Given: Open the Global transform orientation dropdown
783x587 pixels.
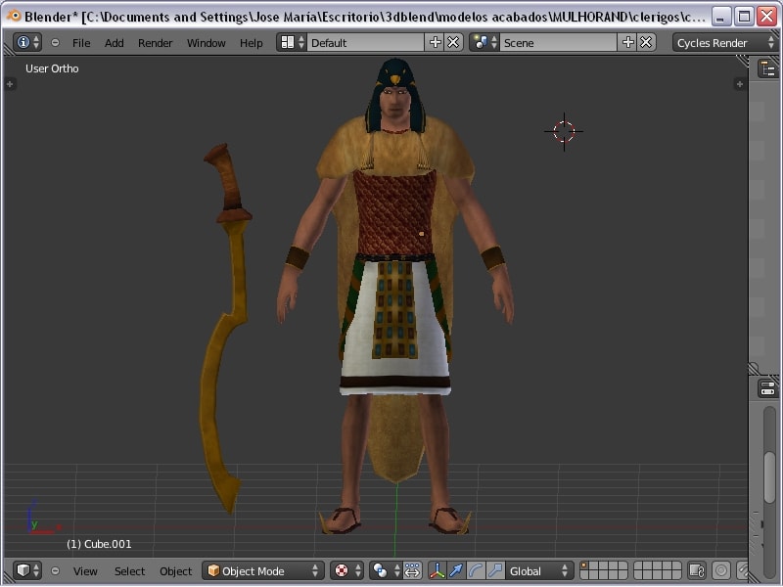Looking at the screenshot, I should pyautogui.click(x=538, y=570).
